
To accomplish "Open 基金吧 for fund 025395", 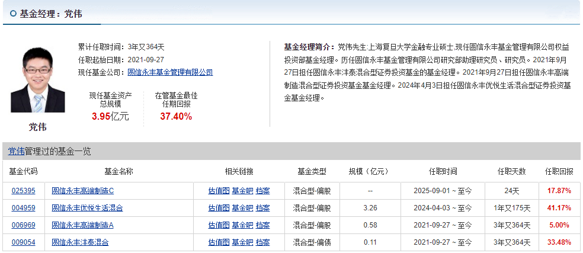I will pos(242,191).
